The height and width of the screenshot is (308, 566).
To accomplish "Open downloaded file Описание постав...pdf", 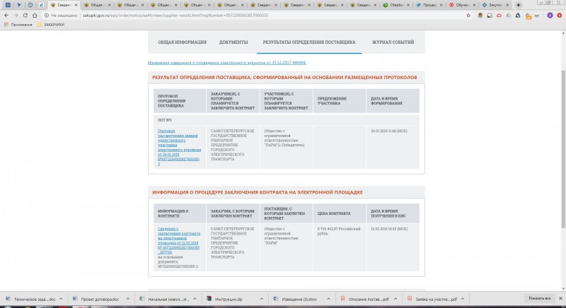I will [x=364, y=299].
